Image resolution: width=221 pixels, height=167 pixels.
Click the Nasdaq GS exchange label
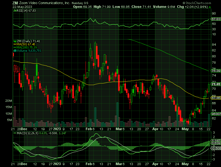click(x=80, y=3)
